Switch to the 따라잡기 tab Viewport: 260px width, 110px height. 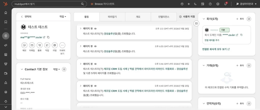click(x=112, y=17)
